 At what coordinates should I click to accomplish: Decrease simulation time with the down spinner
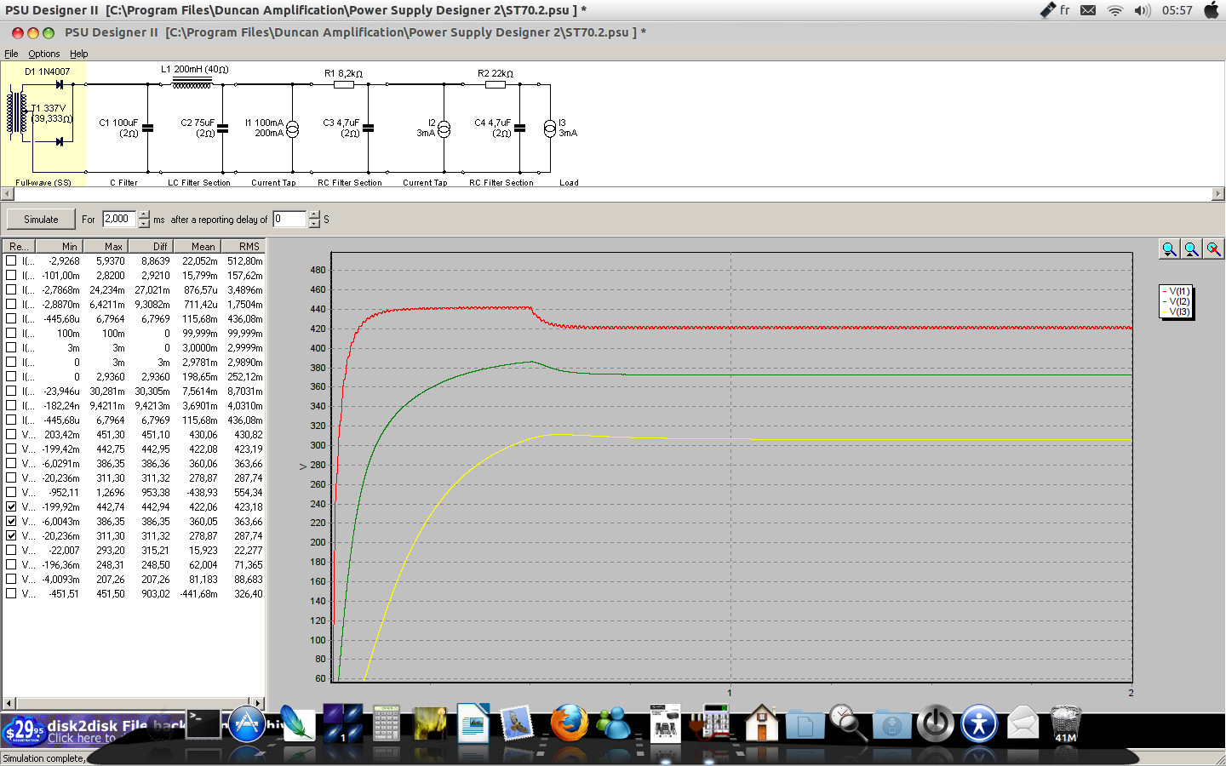tap(144, 224)
